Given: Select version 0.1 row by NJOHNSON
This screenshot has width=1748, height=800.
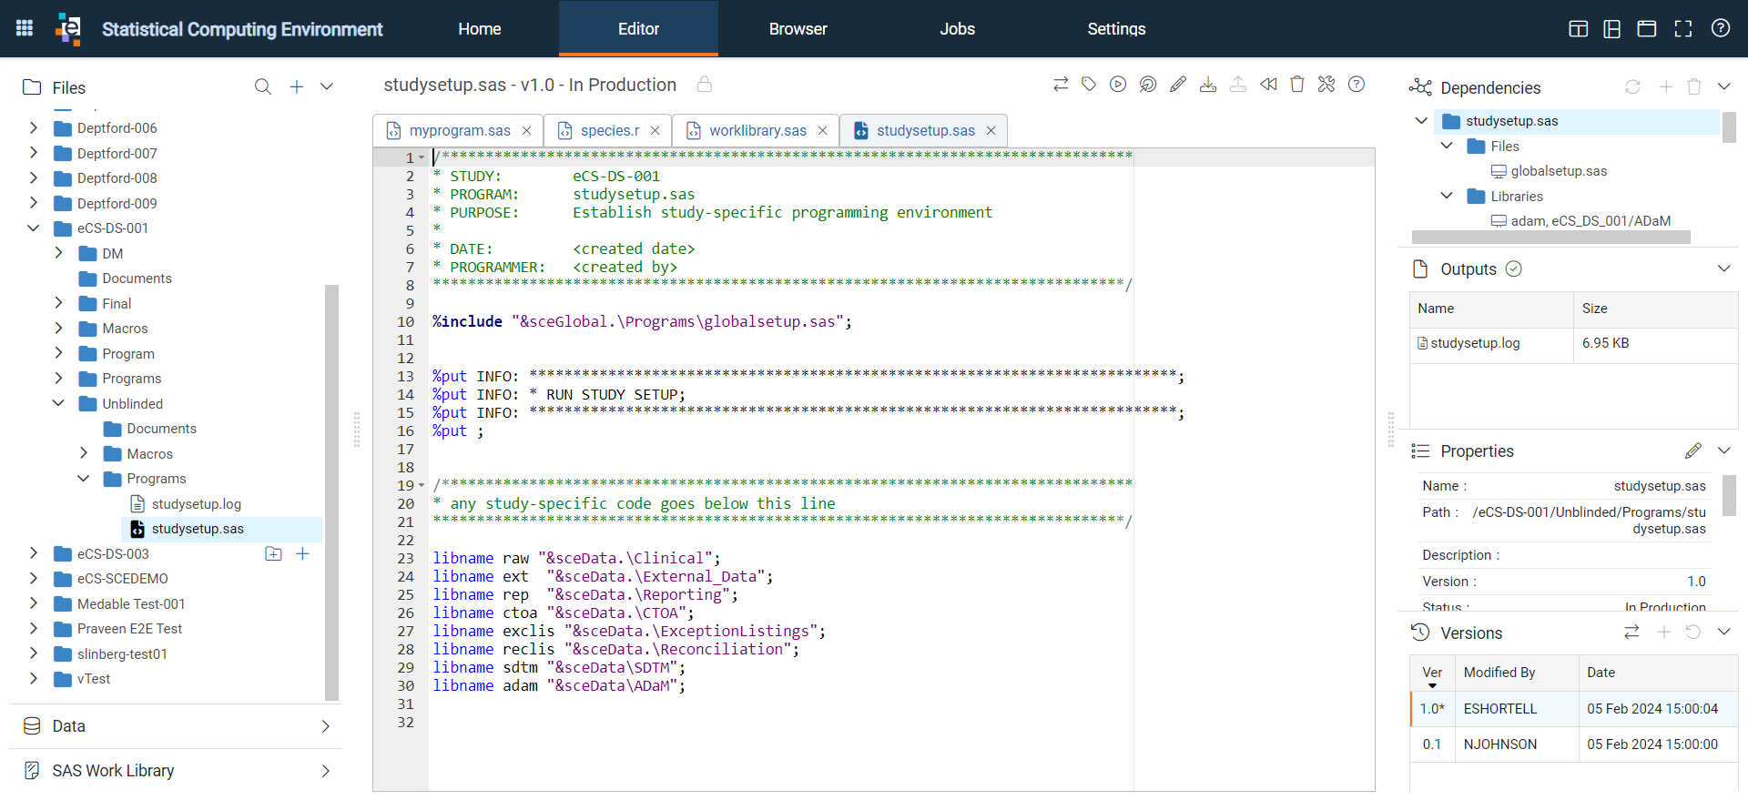Looking at the screenshot, I should pyautogui.click(x=1573, y=744).
